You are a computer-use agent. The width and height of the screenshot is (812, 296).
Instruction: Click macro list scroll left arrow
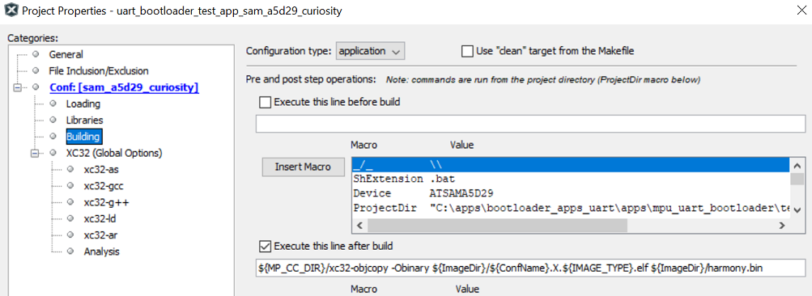(x=359, y=226)
